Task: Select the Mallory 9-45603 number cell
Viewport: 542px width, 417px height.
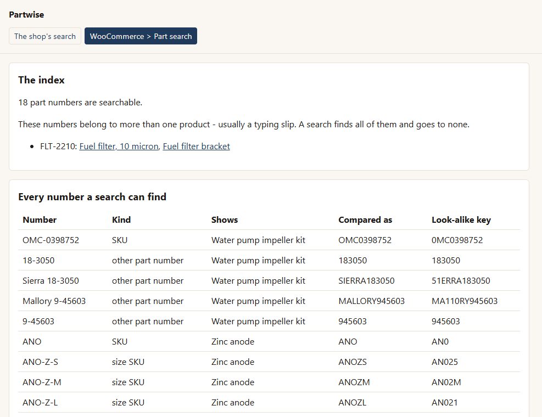Action: [54, 301]
